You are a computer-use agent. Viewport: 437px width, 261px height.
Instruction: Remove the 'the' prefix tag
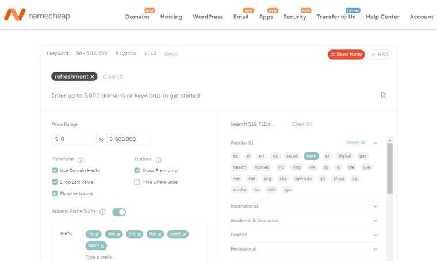tap(160, 235)
